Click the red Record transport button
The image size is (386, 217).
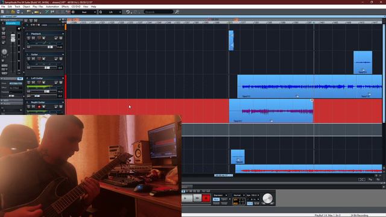206,198
